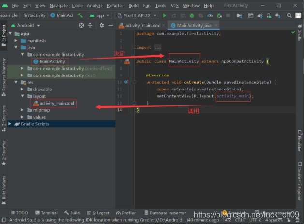Toggle the fold marker at onCreate line
Image resolution: width=304 pixels, height=224 pixels.
coord(134,82)
